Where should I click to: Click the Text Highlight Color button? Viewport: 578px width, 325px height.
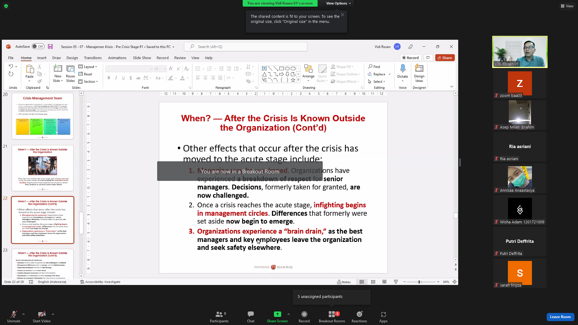click(171, 78)
